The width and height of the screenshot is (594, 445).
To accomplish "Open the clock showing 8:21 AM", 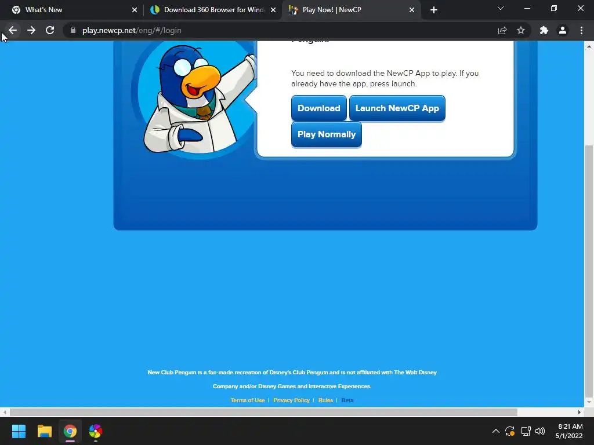I will pos(570,431).
